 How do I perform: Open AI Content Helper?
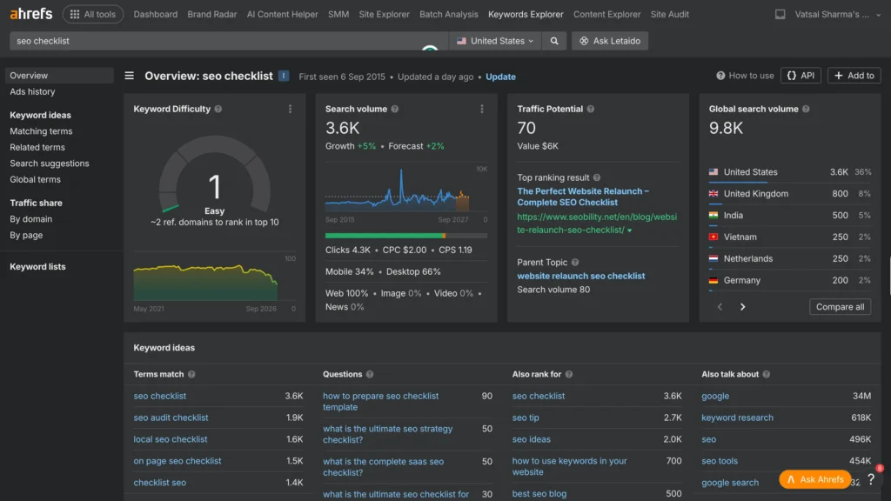point(283,14)
